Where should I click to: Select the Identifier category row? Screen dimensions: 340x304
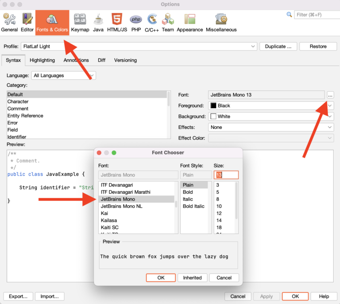tap(87, 136)
